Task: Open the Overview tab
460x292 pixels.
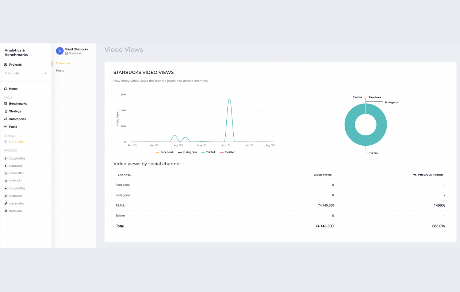Action: (x=63, y=64)
